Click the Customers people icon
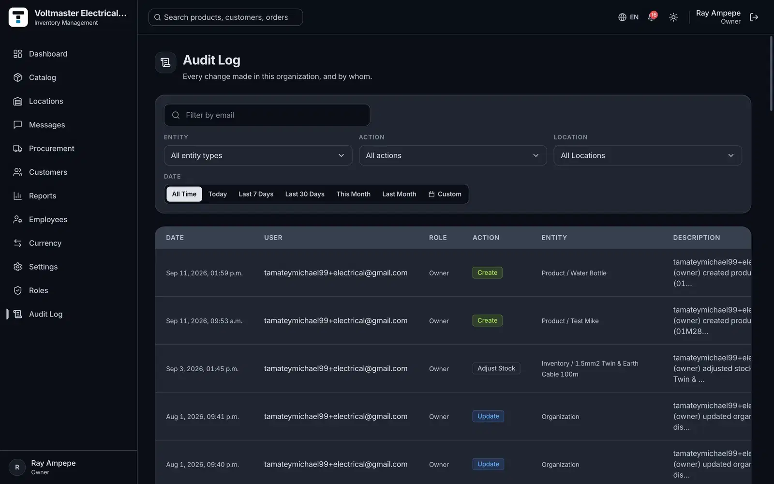The image size is (774, 484). click(x=18, y=172)
